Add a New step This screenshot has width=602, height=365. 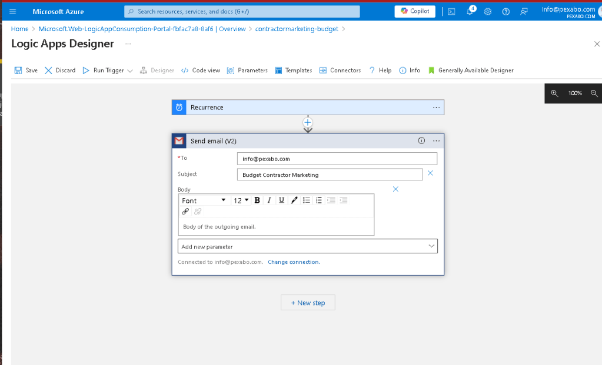point(308,303)
